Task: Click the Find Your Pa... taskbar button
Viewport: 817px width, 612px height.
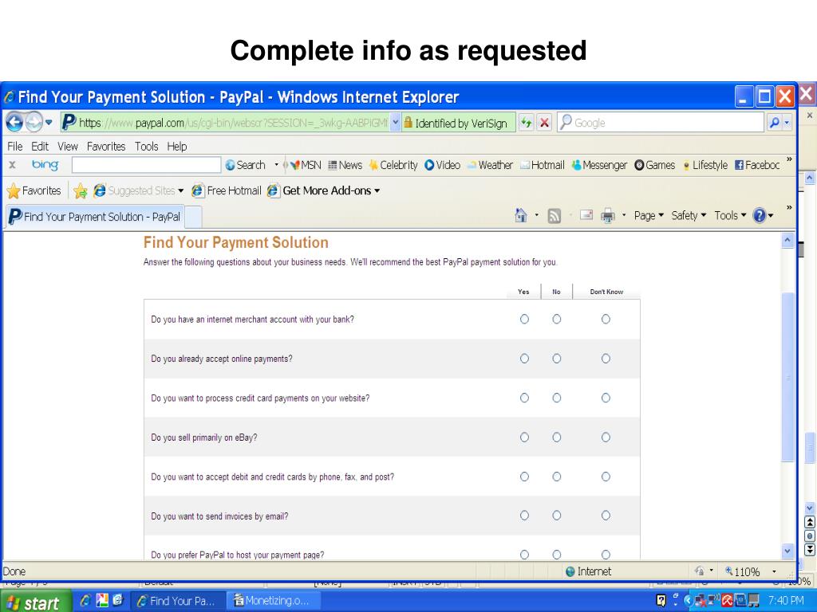Action: click(178, 601)
